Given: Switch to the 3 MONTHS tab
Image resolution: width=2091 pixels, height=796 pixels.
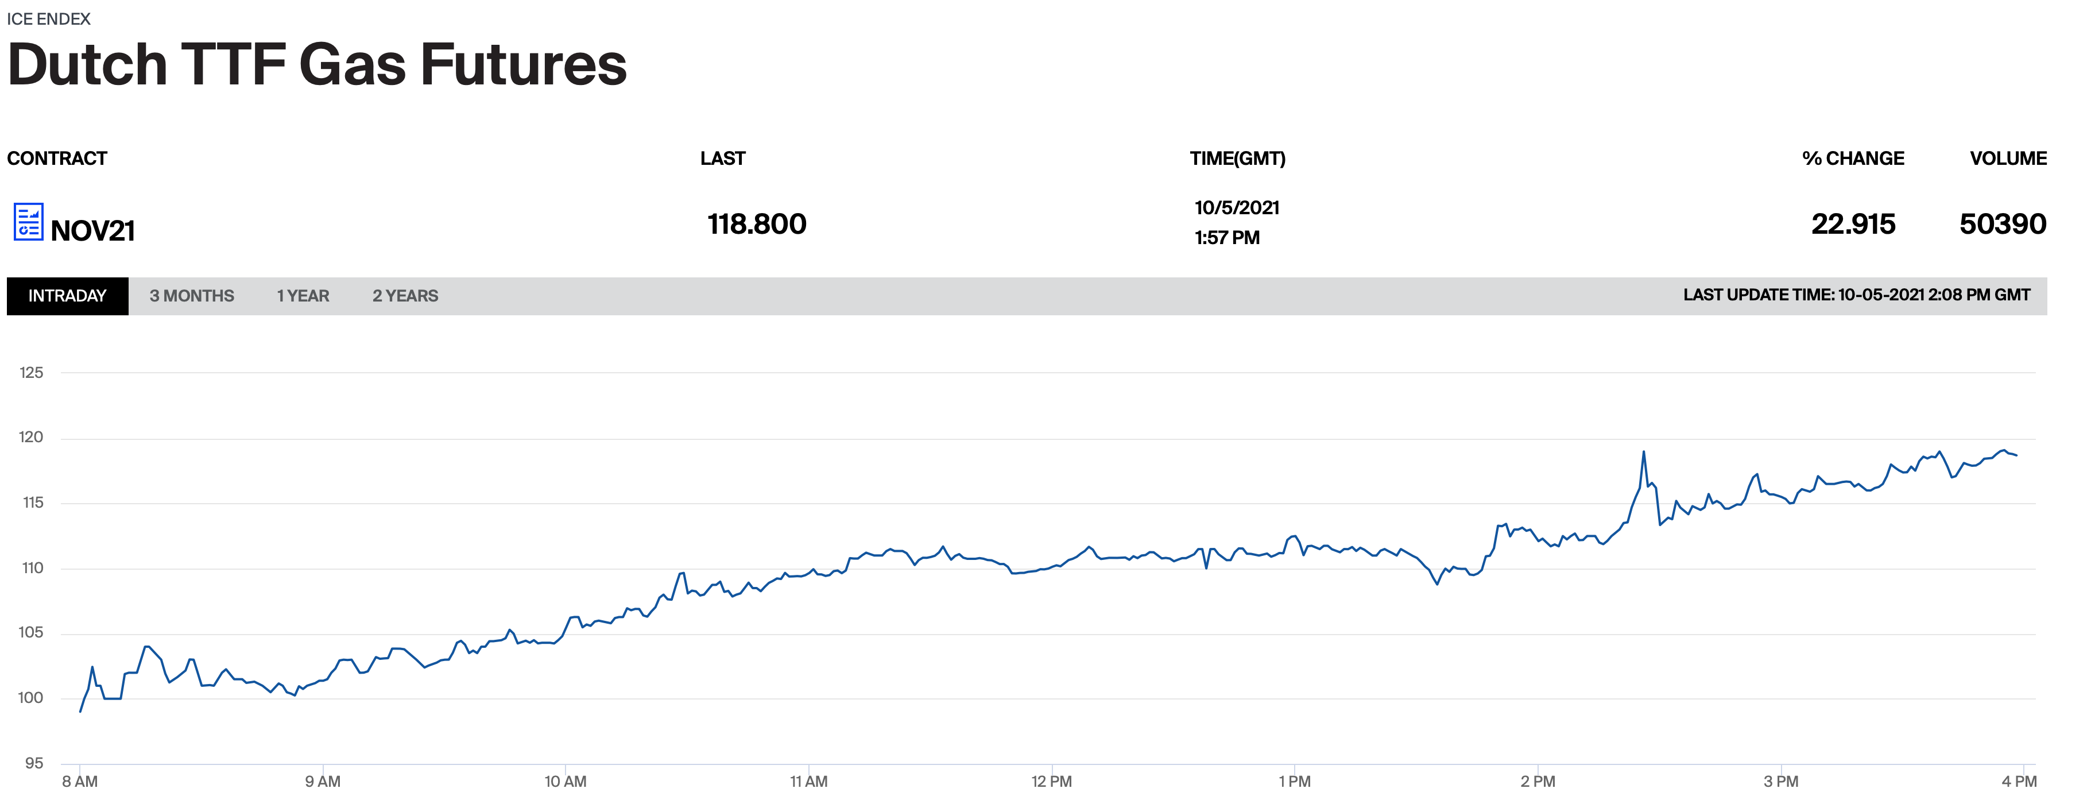Looking at the screenshot, I should 192,296.
